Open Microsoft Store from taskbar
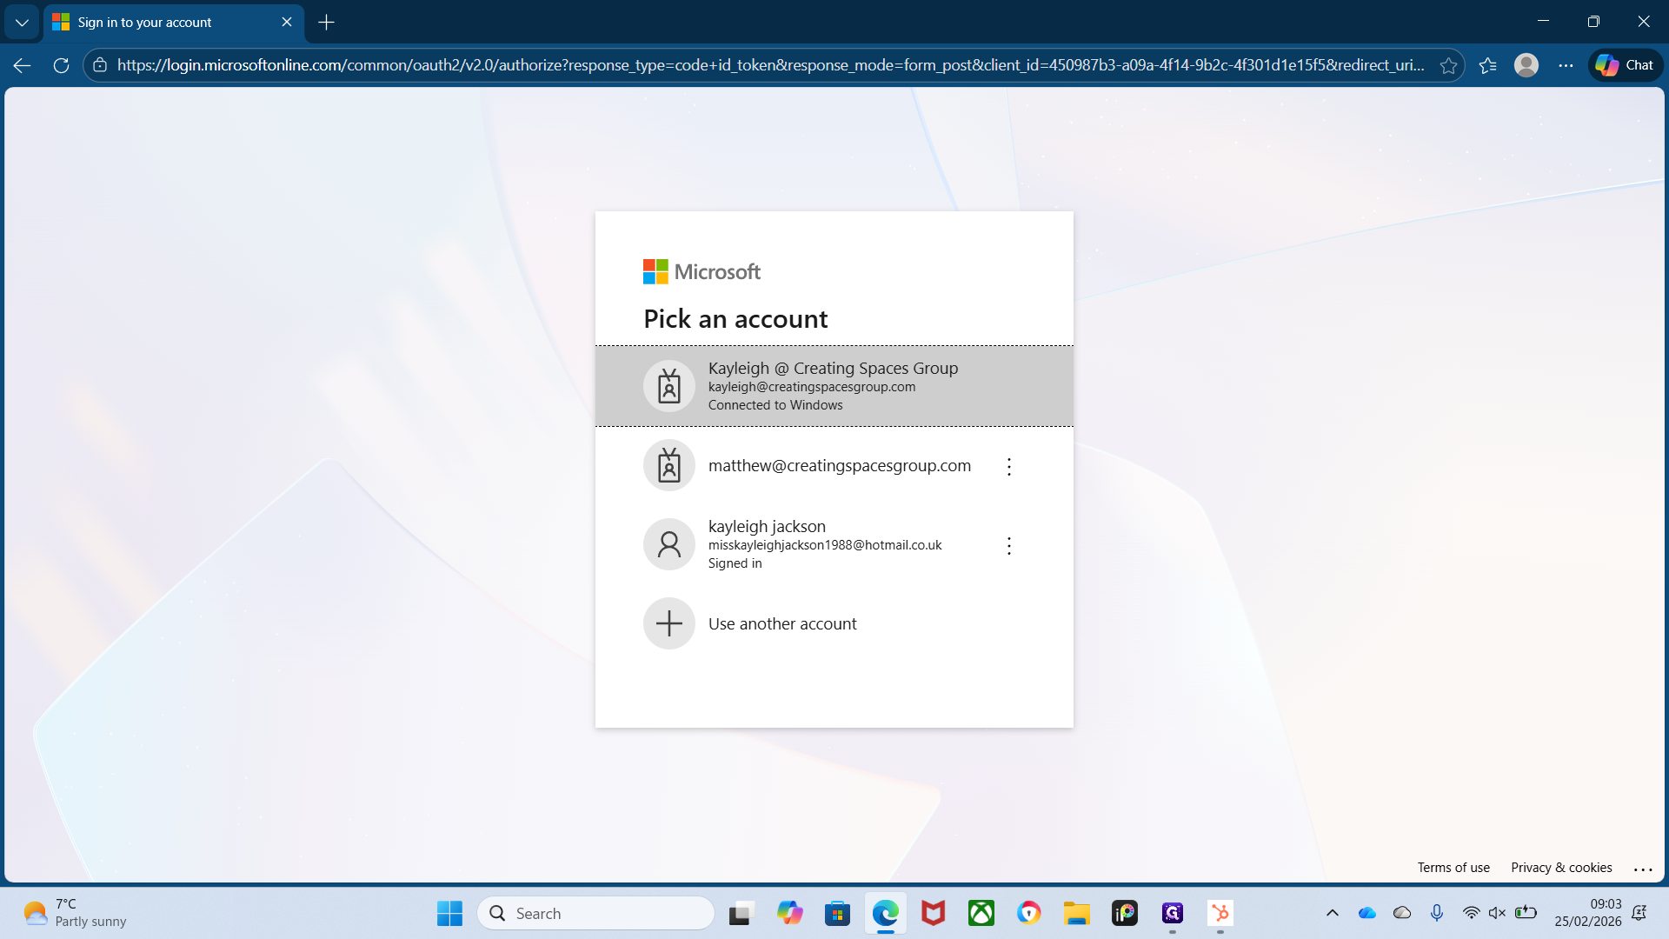 837,913
